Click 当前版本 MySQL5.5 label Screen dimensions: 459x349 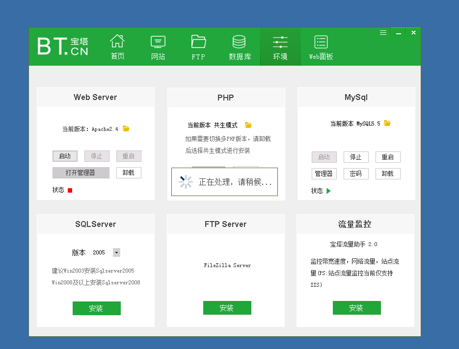click(355, 124)
